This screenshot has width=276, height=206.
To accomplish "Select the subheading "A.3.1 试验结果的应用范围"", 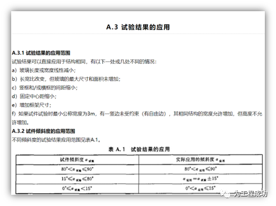I will (x=41, y=53).
